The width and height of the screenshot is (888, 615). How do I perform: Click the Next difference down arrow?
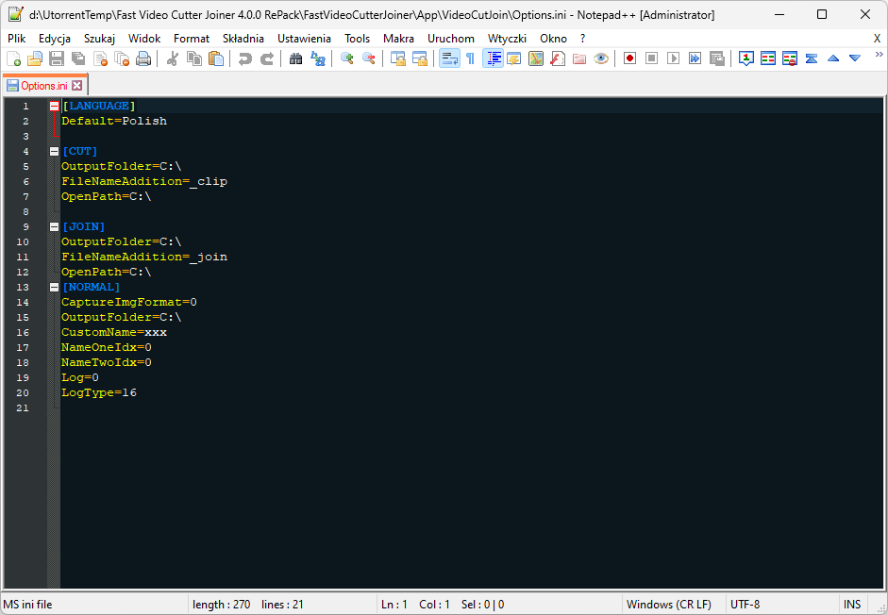tap(855, 58)
